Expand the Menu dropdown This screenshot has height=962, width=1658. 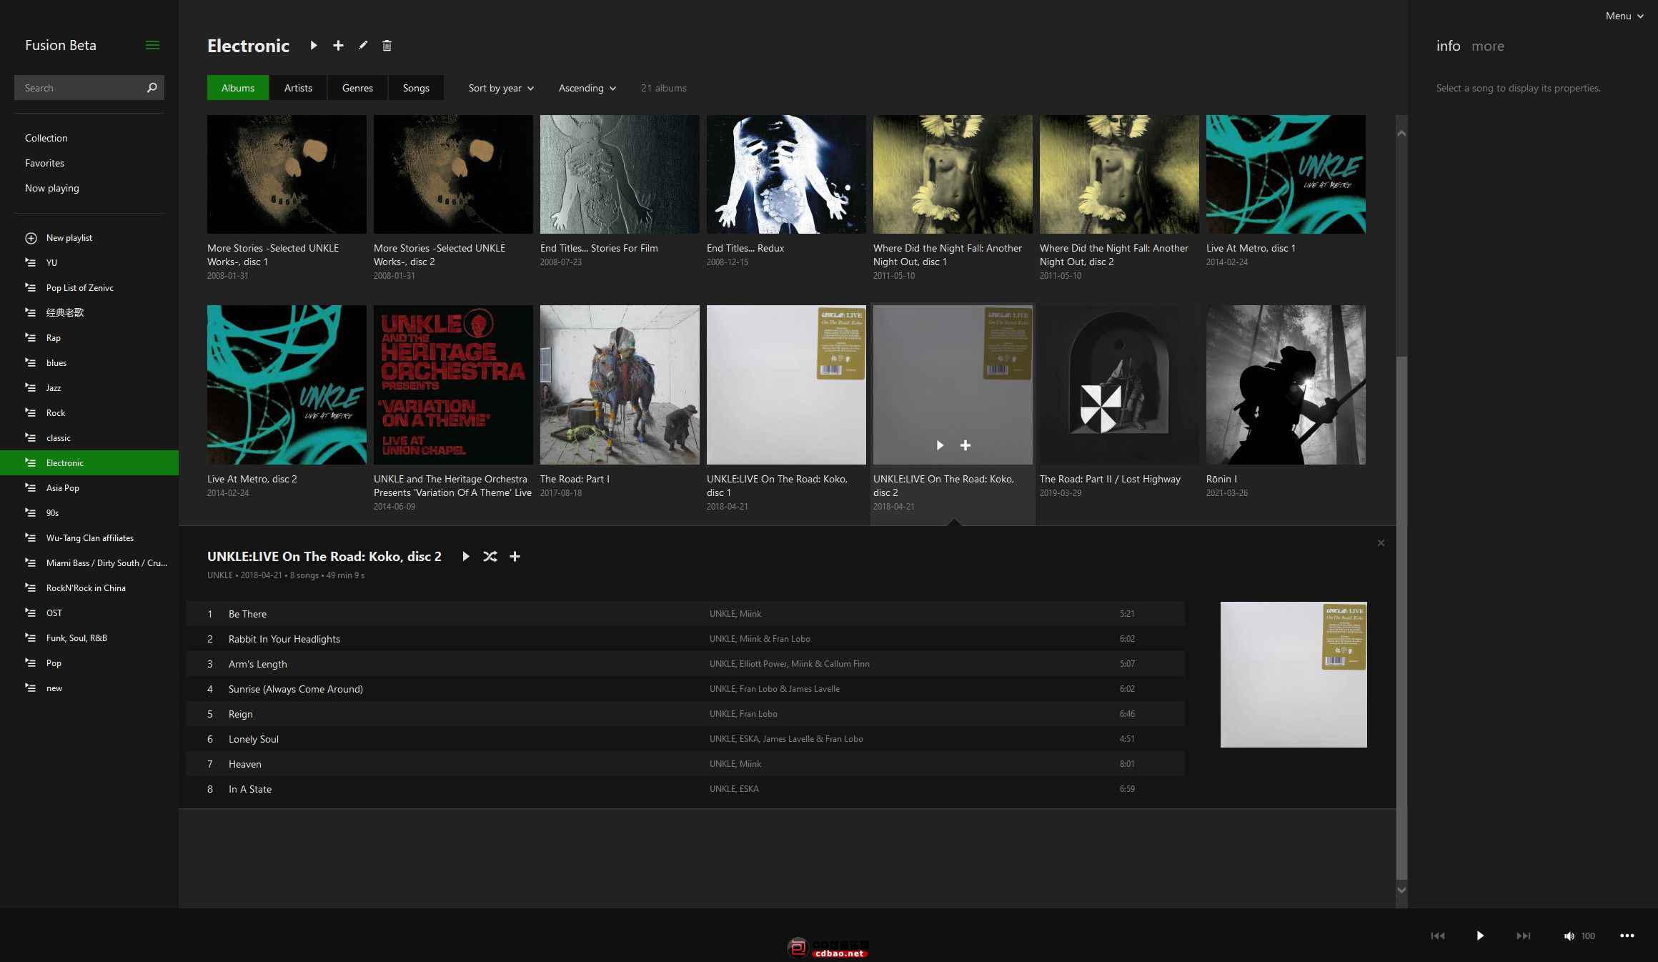tap(1624, 16)
